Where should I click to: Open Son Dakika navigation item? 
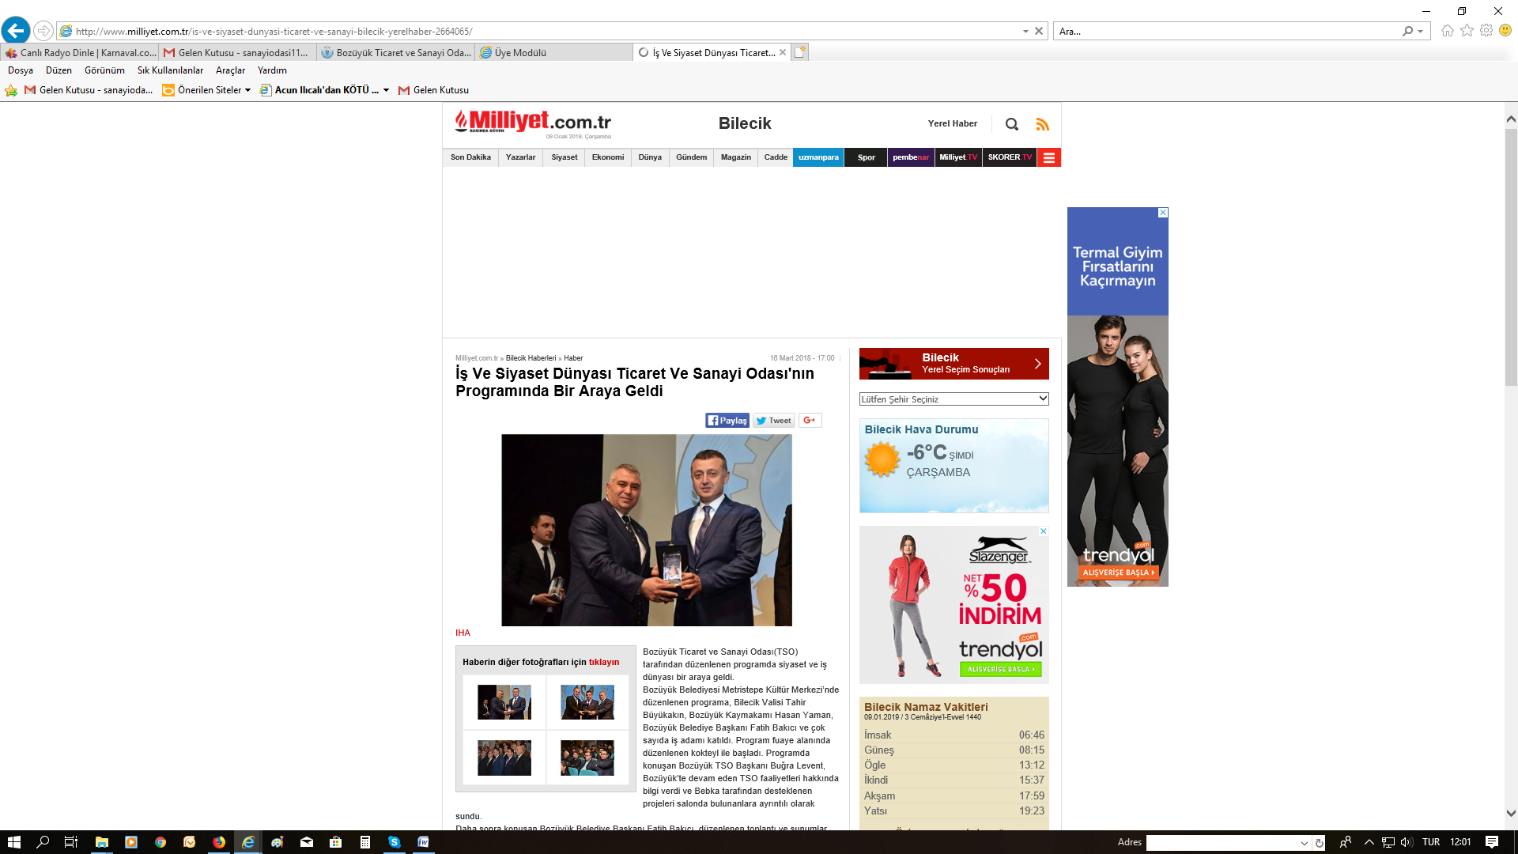[470, 157]
